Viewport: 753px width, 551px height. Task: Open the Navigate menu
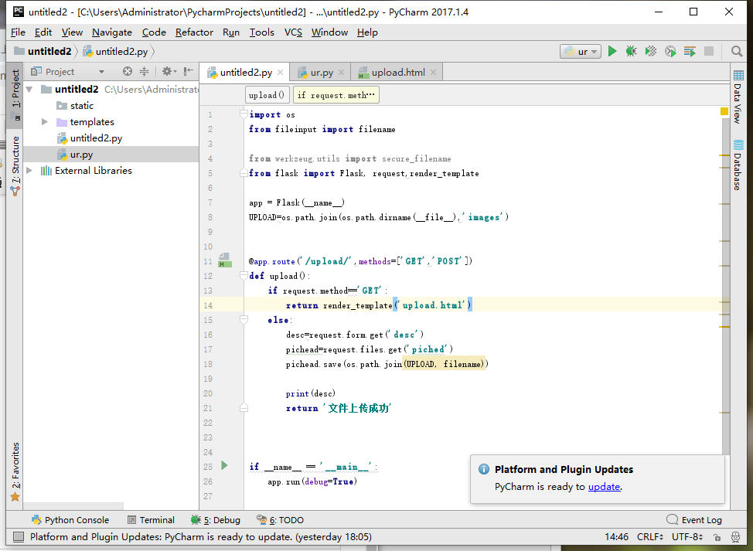(112, 32)
